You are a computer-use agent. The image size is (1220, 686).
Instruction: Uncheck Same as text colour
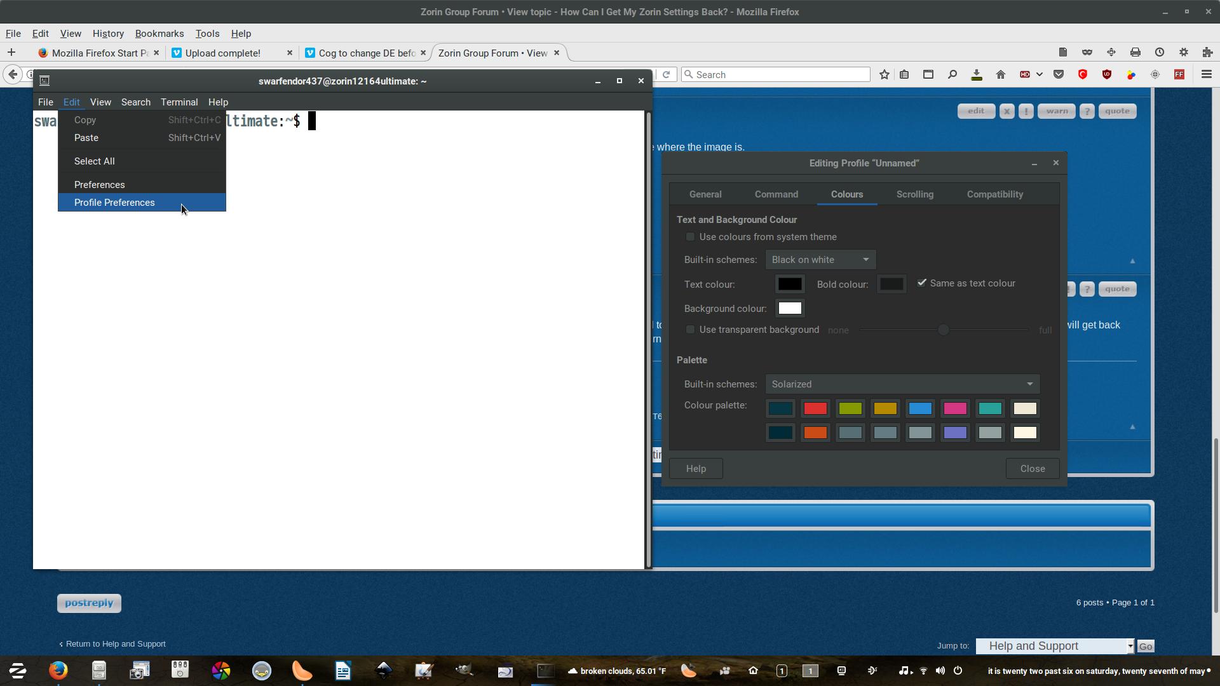click(922, 283)
